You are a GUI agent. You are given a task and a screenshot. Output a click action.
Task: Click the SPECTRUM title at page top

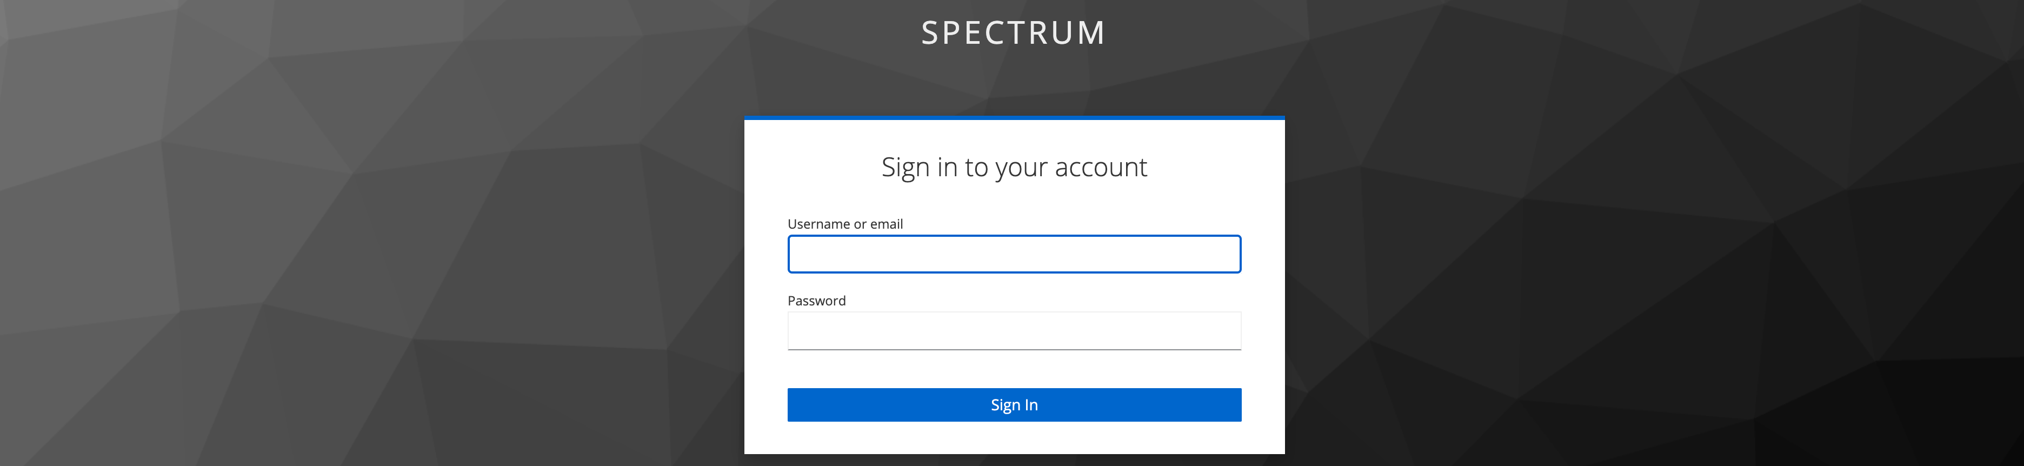1013,33
